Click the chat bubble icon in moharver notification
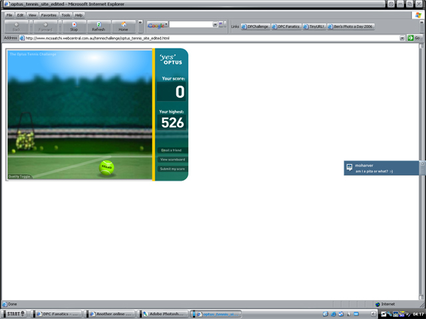Image resolution: width=426 pixels, height=319 pixels. [349, 167]
